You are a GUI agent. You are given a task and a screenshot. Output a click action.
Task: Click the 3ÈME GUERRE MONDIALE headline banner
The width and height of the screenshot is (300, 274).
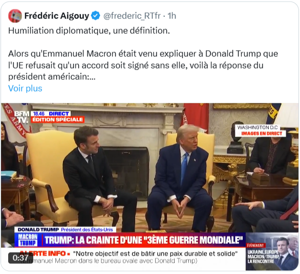click(144, 240)
